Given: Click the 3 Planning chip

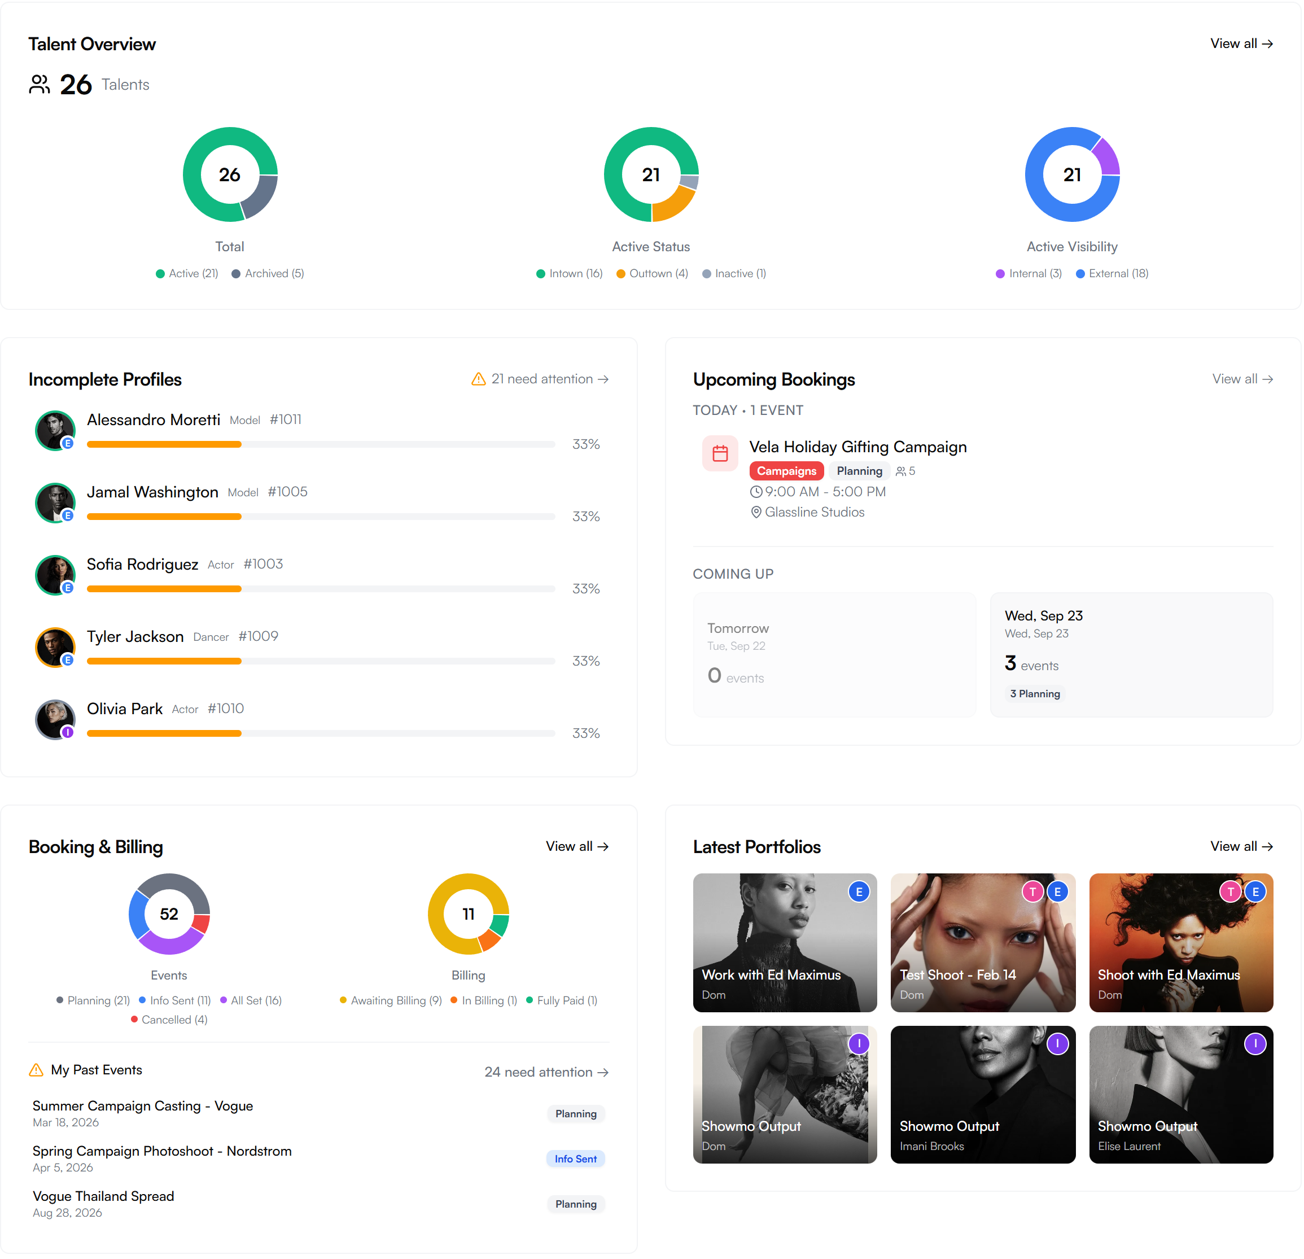Looking at the screenshot, I should 1035,694.
